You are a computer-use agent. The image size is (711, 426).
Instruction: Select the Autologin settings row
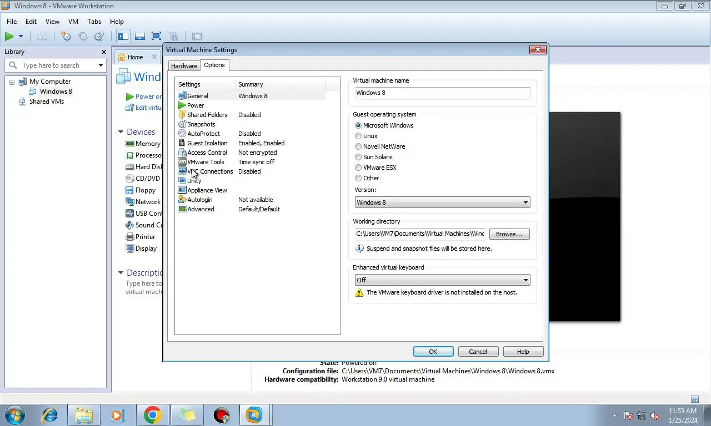click(x=251, y=200)
